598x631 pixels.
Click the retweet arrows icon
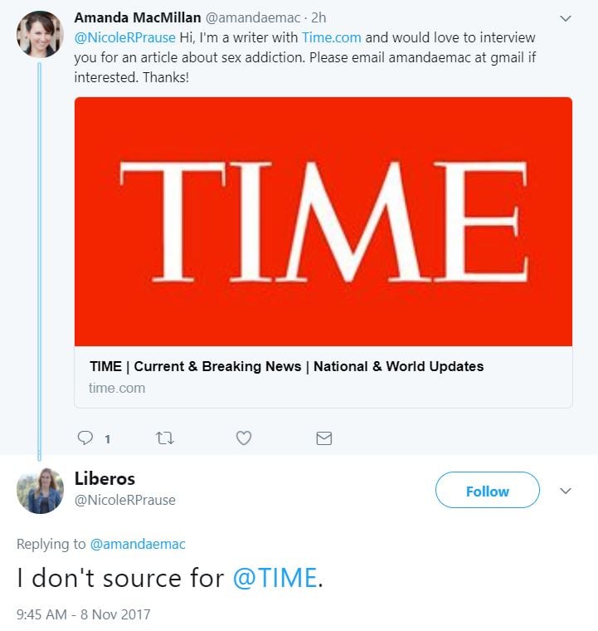165,438
